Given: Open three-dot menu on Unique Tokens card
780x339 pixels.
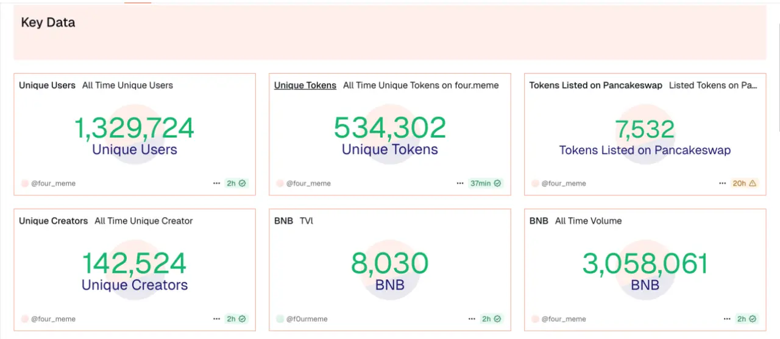Looking at the screenshot, I should coord(460,183).
